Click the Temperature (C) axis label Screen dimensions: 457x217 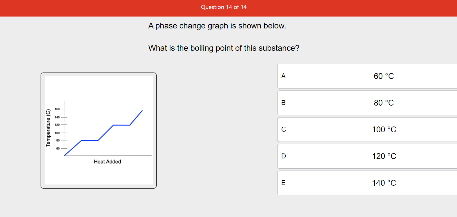[48, 128]
